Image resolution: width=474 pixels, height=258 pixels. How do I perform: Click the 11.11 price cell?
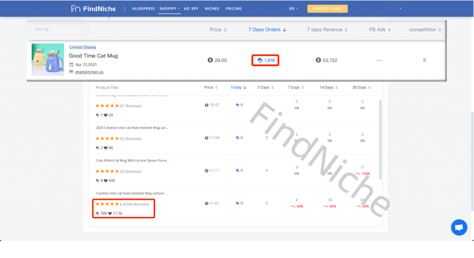pos(212,171)
